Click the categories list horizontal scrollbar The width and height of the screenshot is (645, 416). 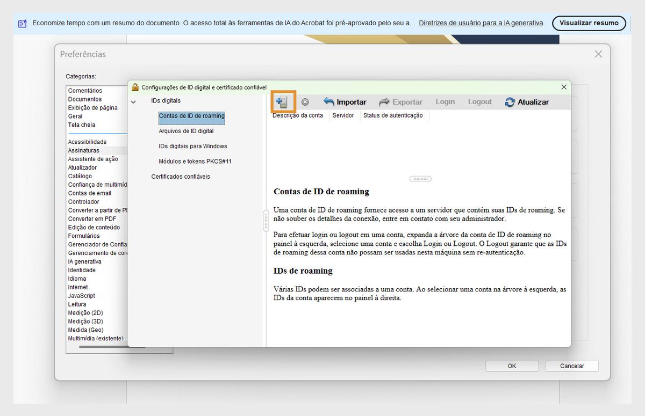click(112, 347)
